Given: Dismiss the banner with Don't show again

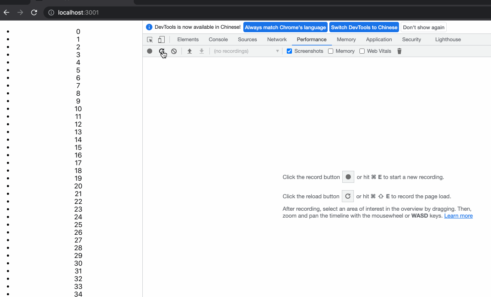Looking at the screenshot, I should click(x=423, y=27).
